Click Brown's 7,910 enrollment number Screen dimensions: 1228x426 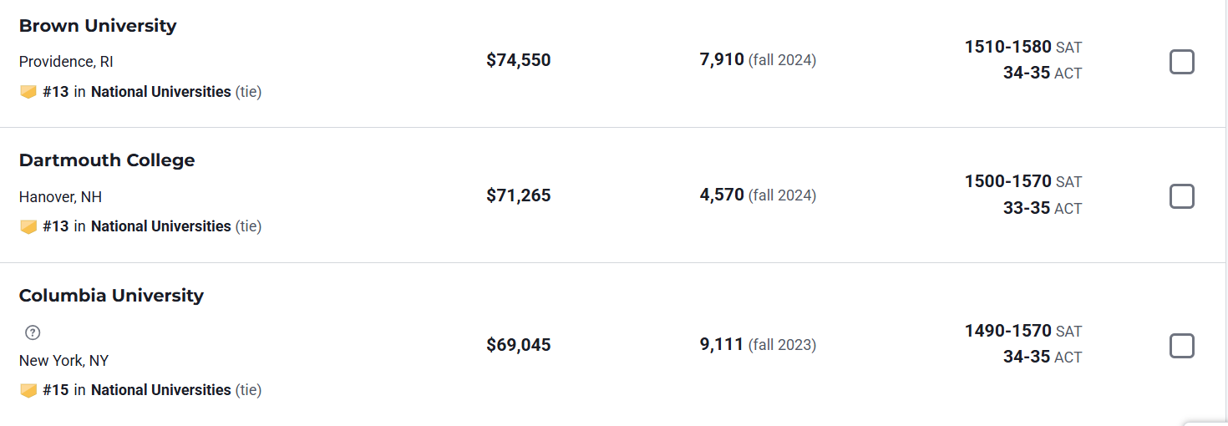(722, 60)
